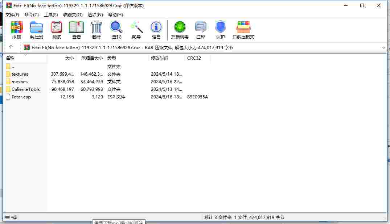Open the 收藏夹(O) menu
The image size is (390, 224).
pos(73,14)
